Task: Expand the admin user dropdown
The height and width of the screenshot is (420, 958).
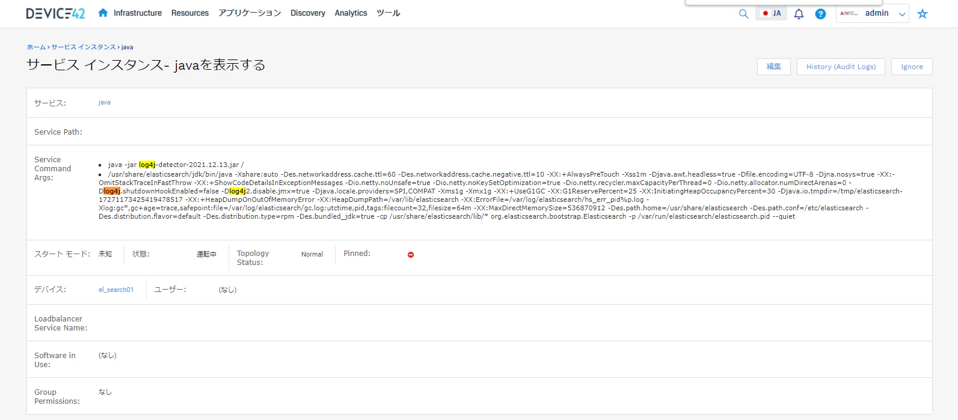Action: pyautogui.click(x=873, y=13)
